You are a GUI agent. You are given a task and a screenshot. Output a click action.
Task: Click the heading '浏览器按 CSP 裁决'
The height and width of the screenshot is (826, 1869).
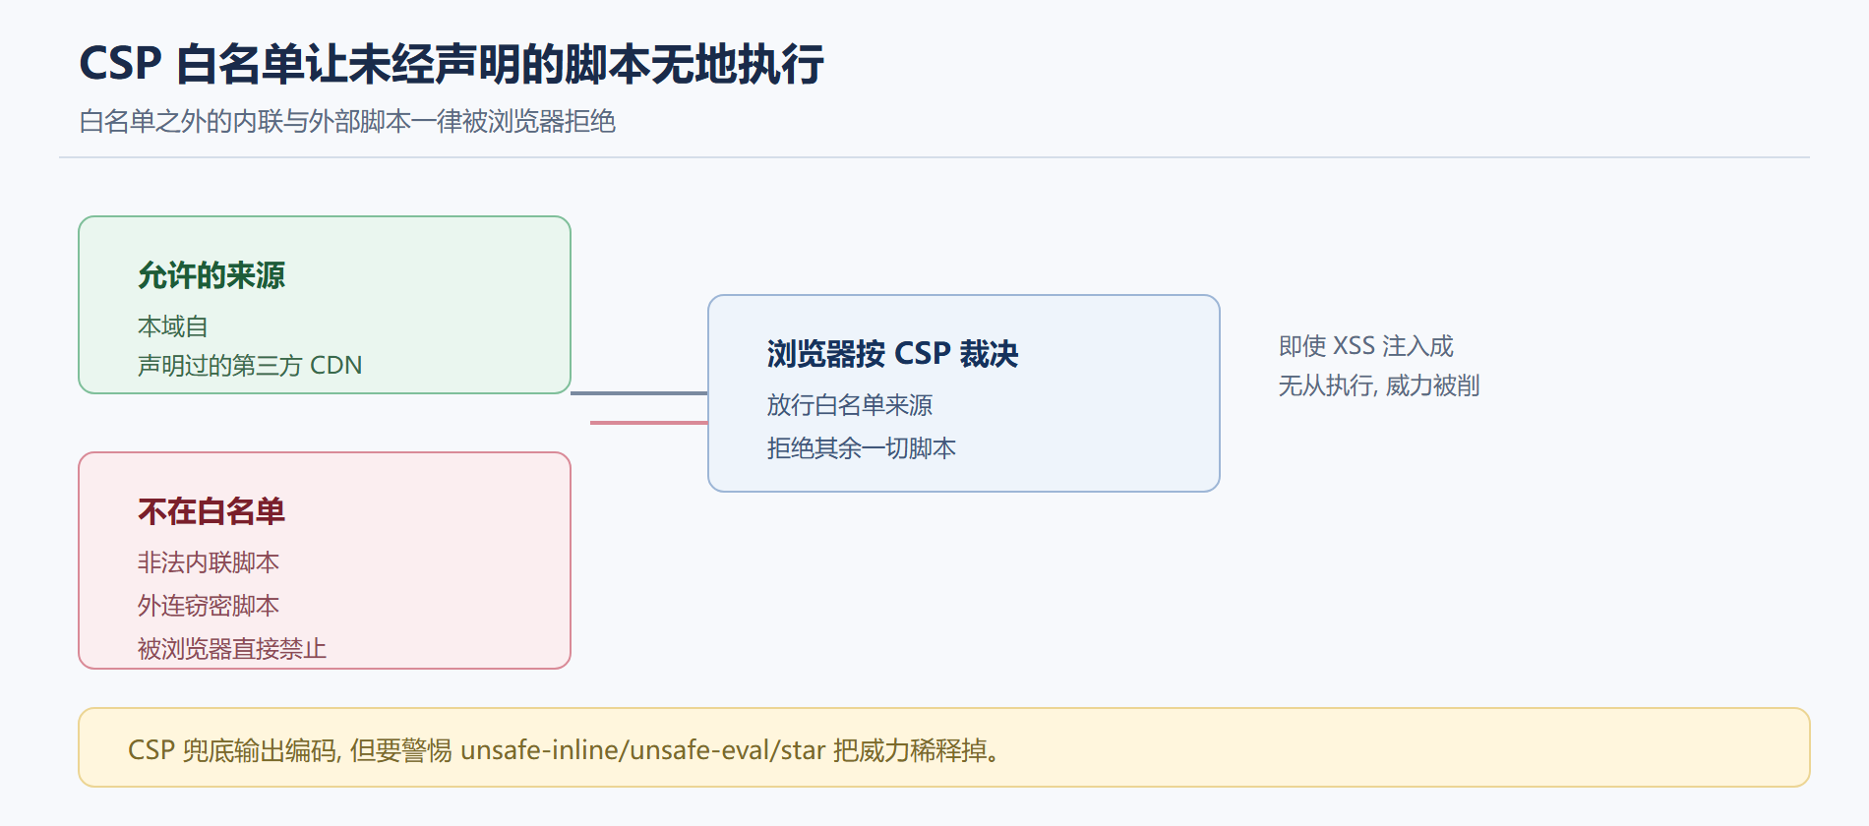(893, 354)
